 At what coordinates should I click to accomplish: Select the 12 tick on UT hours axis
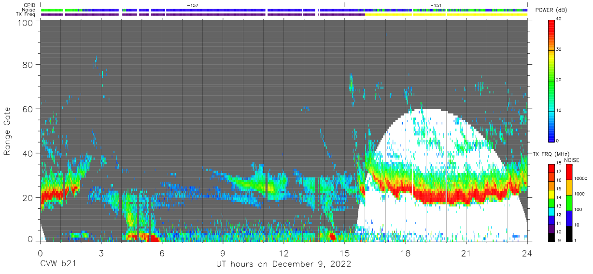click(x=283, y=253)
